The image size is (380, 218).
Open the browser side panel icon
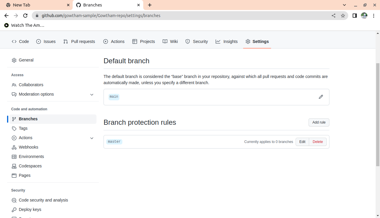pos(355,16)
